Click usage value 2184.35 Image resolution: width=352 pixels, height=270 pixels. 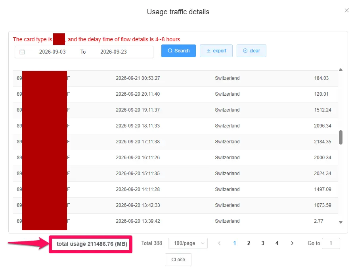click(323, 142)
